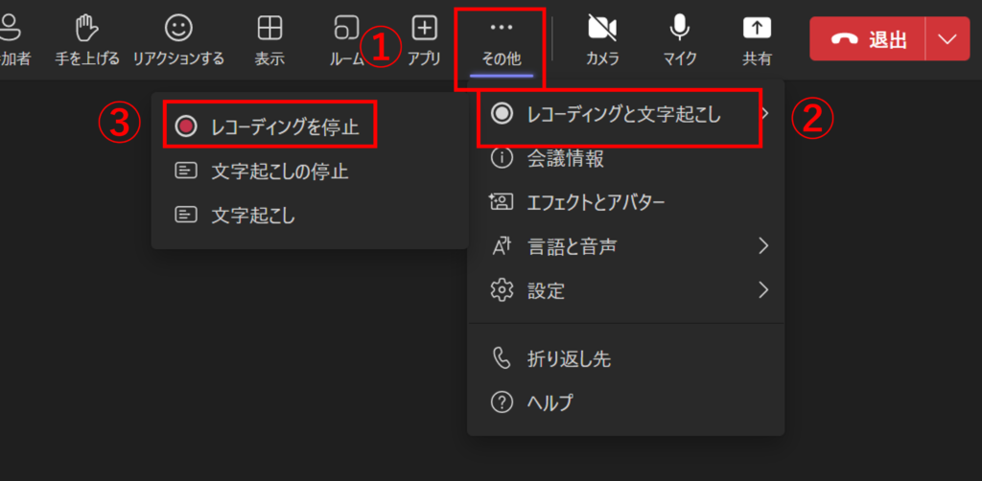This screenshot has width=982, height=481.
Task: Click the 共有 share screen icon
Action: tap(757, 29)
